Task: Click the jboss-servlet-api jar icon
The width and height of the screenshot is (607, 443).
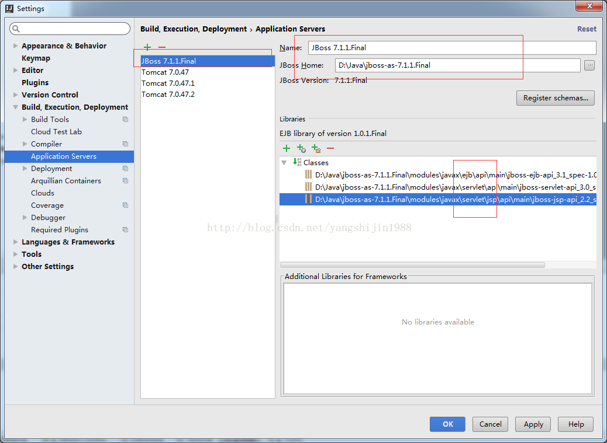Action: click(x=309, y=187)
